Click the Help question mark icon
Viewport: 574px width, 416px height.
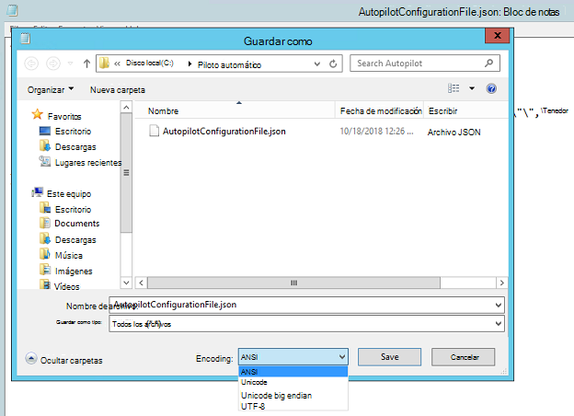click(491, 88)
